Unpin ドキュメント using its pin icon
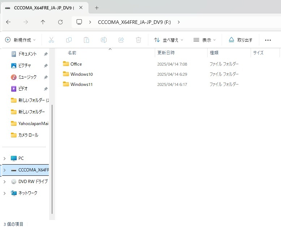The width and height of the screenshot is (281, 228). pos(46,54)
